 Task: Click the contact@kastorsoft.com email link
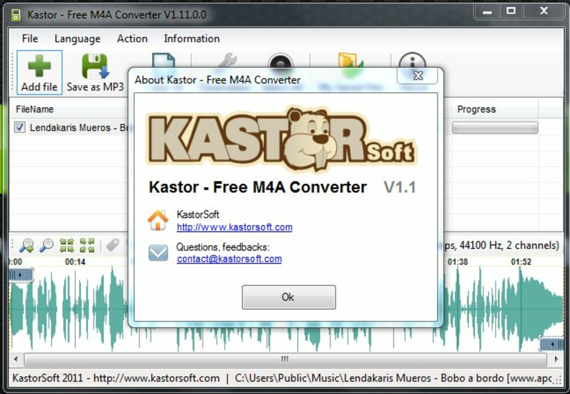tap(229, 259)
